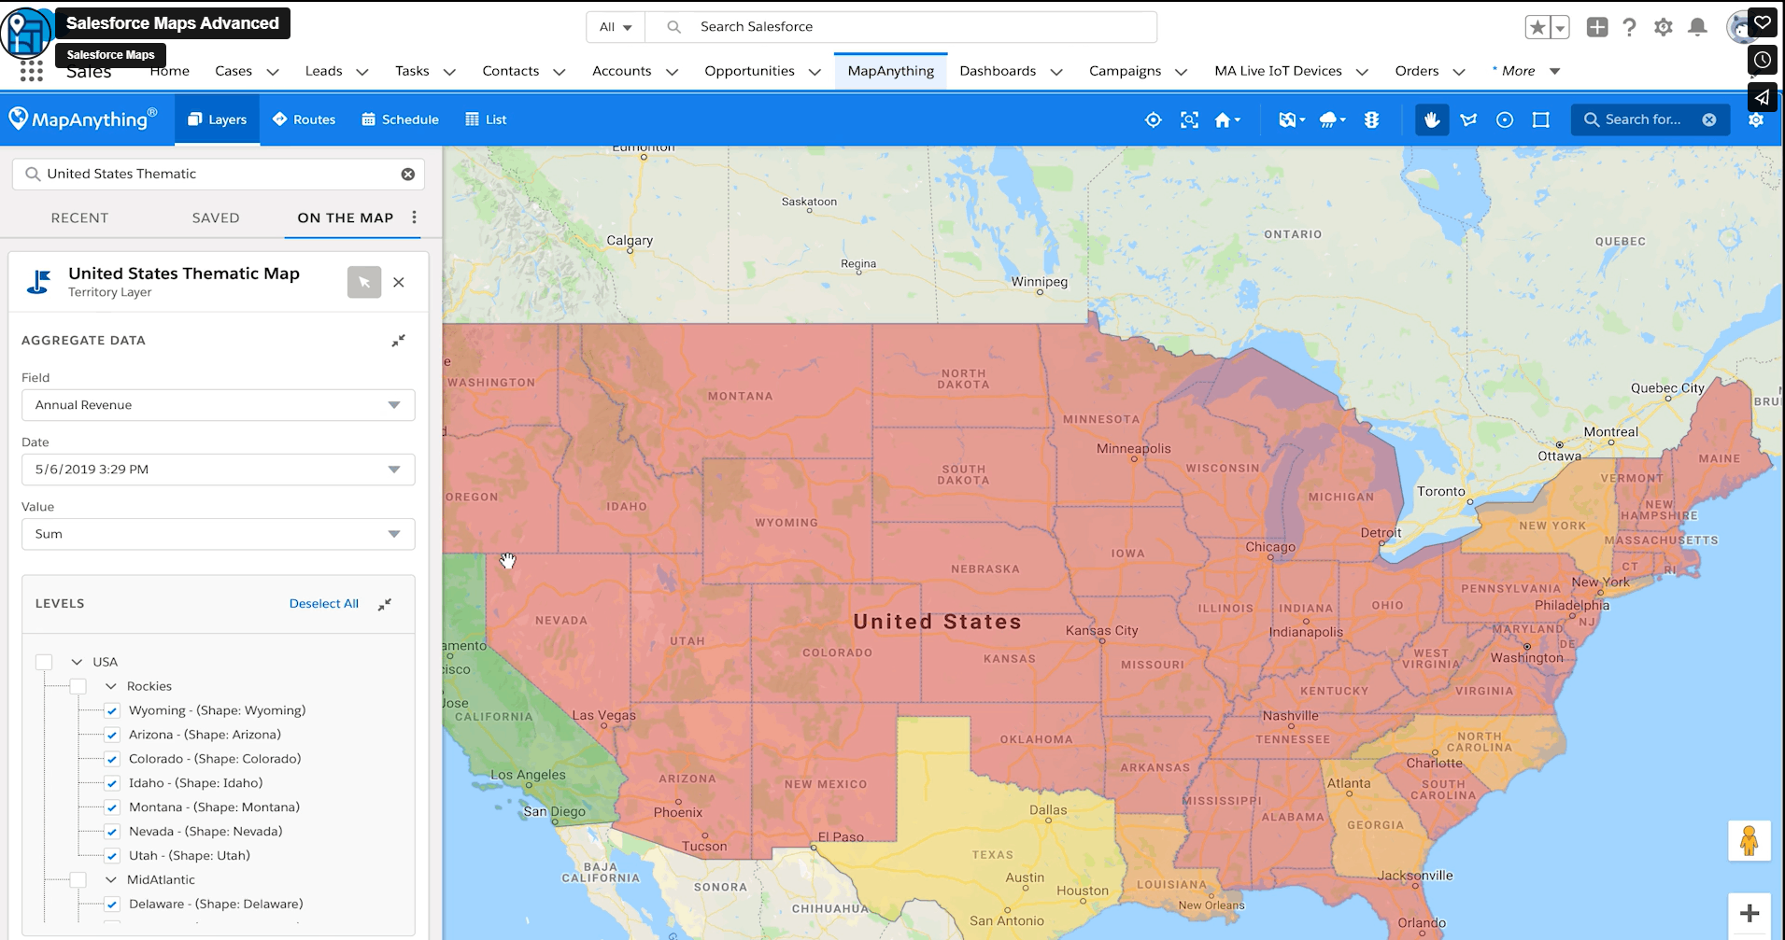
Task: Uncheck the Nevada shape checkbox
Action: point(112,832)
